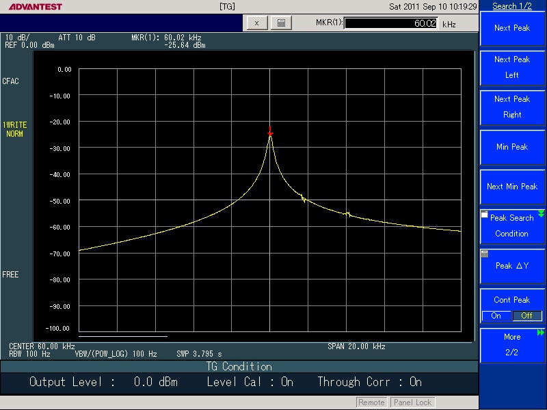Click the red marker arrow at trace peak

tap(270, 131)
